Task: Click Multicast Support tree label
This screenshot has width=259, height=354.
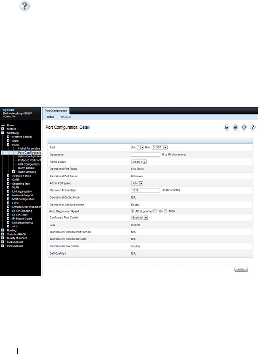Action: pyautogui.click(x=22, y=195)
